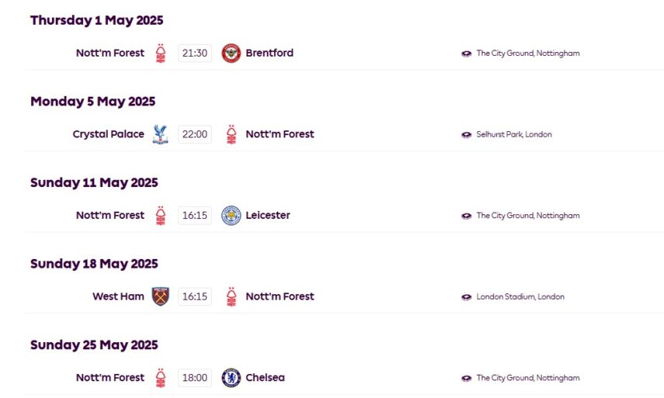Select the Crystal Palace eagle crest
This screenshot has width=664, height=398.
point(160,134)
